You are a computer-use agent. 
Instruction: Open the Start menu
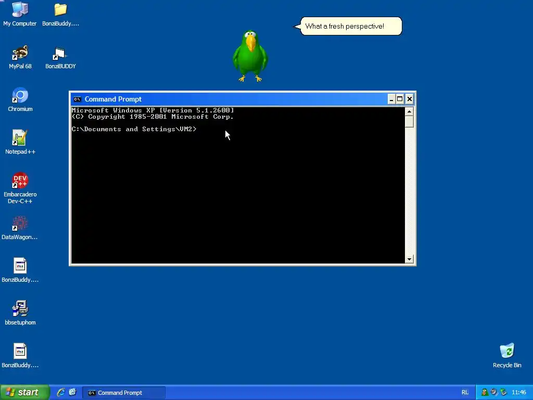point(25,393)
